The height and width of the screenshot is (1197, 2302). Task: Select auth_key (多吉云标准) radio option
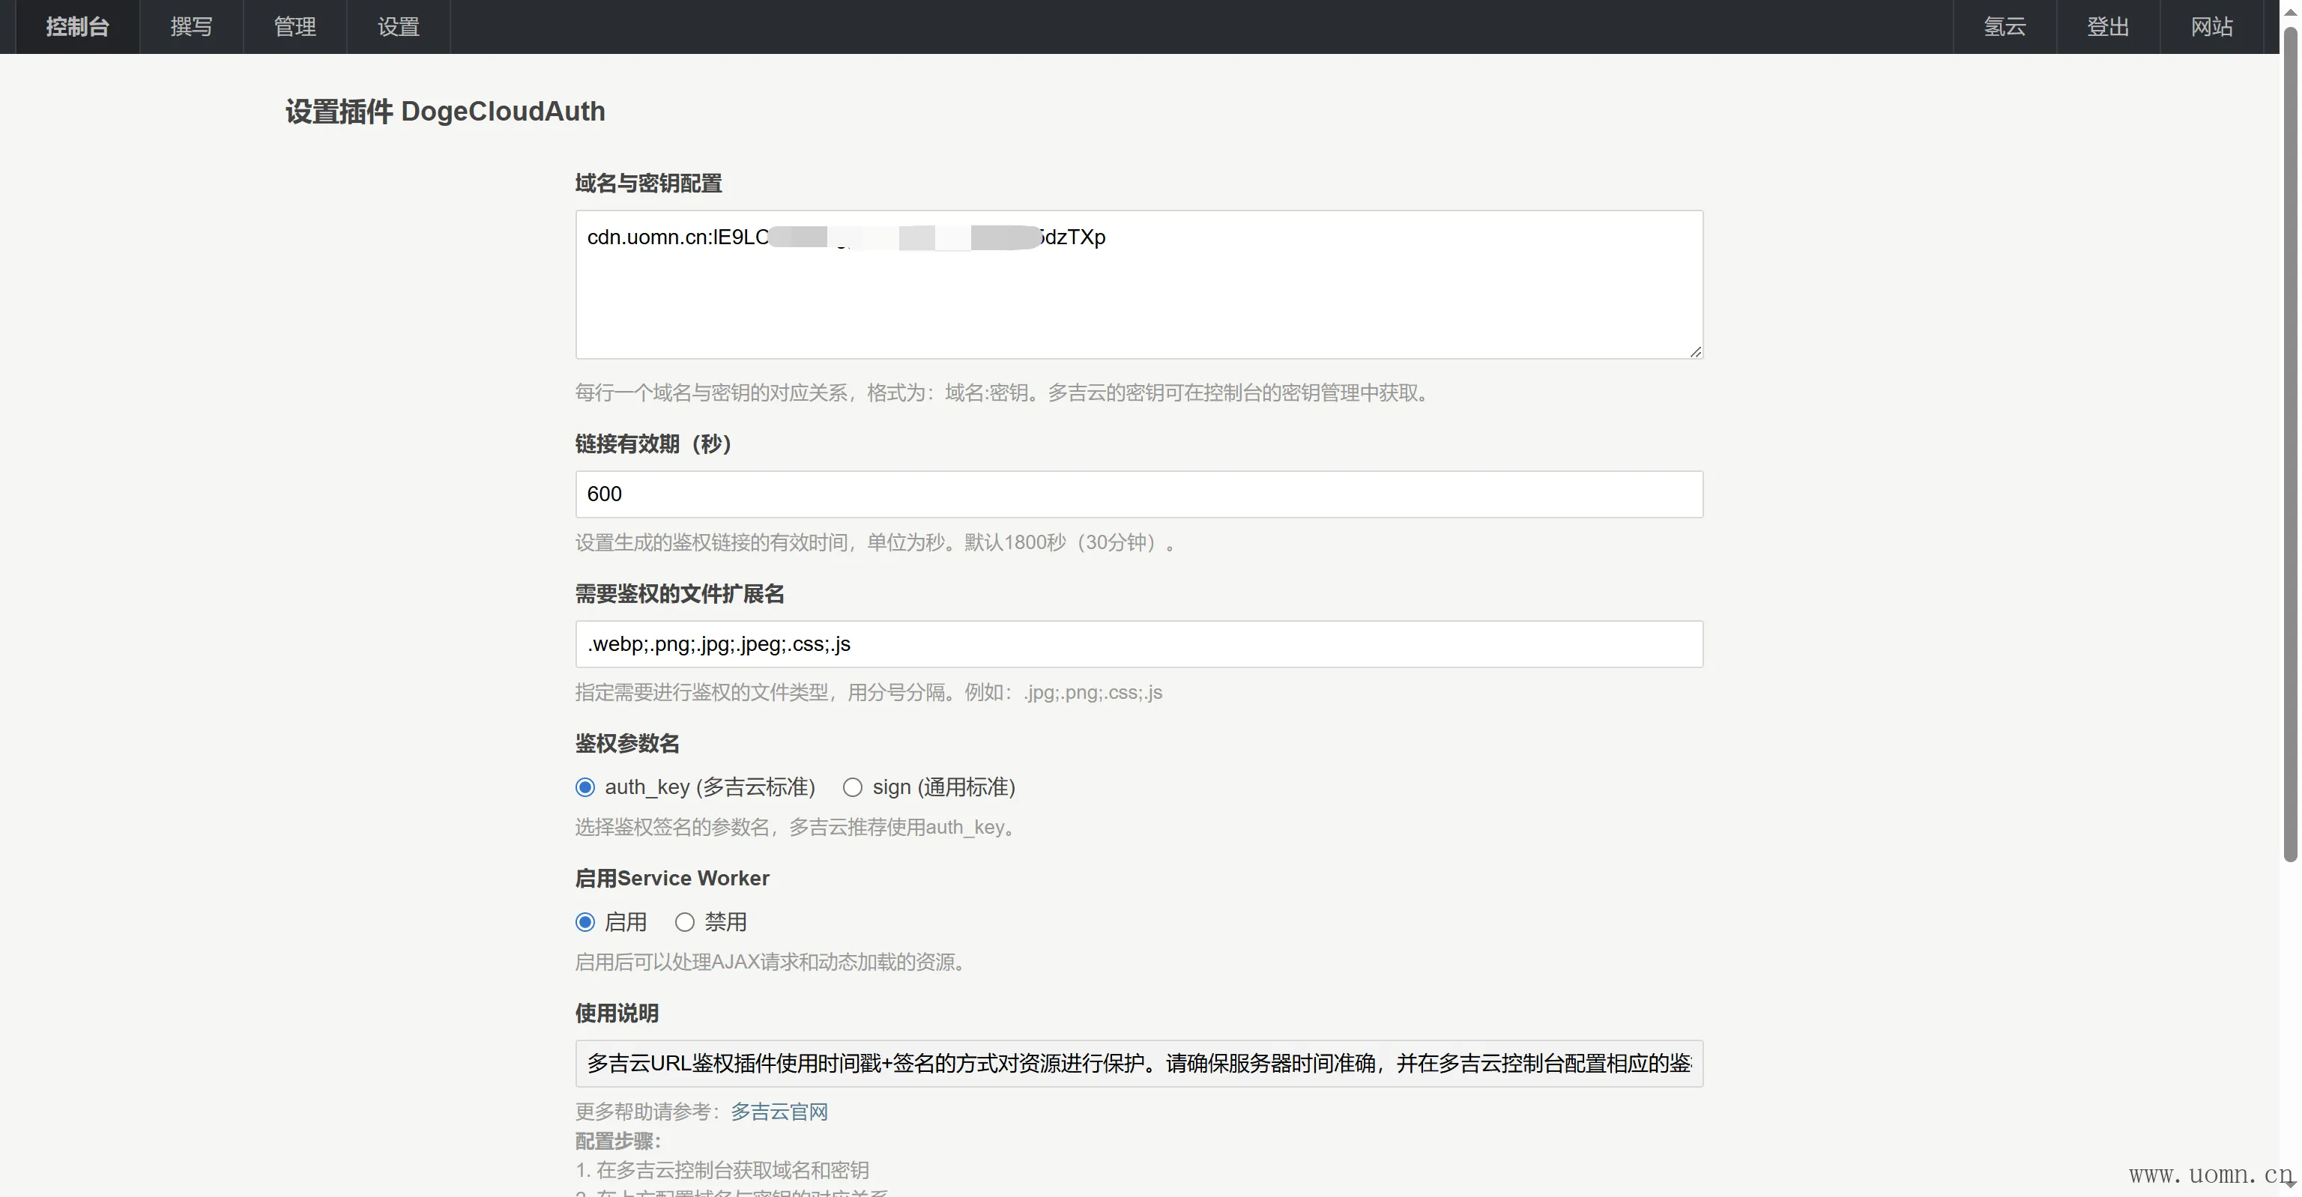[x=585, y=787]
